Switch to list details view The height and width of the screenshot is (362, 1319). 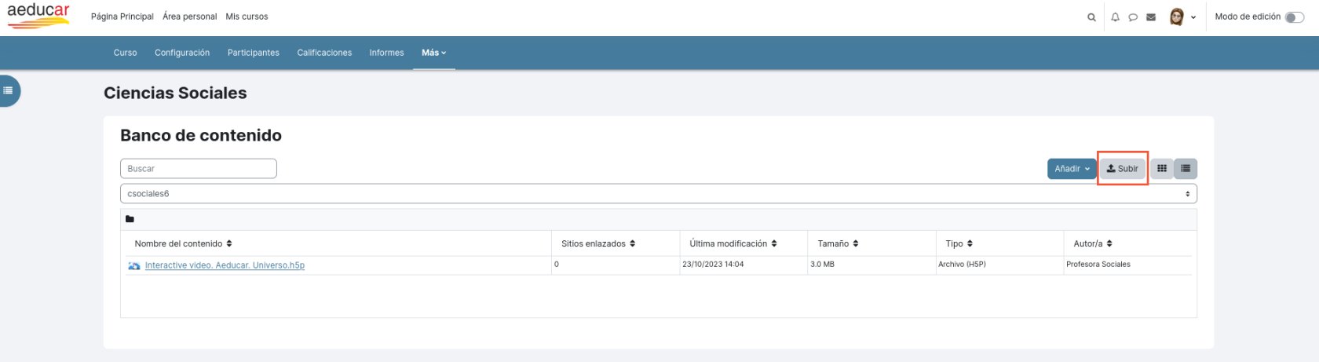coord(1186,168)
